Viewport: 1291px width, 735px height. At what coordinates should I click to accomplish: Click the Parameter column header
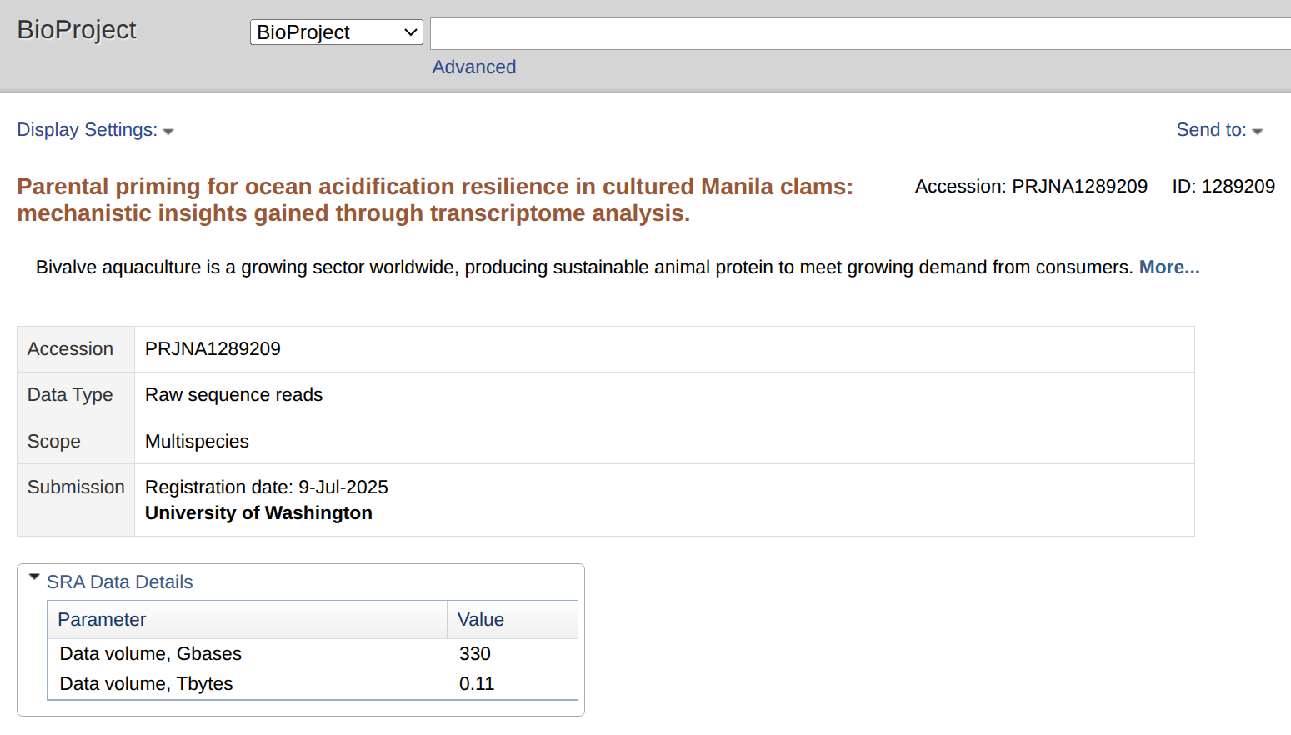click(101, 619)
